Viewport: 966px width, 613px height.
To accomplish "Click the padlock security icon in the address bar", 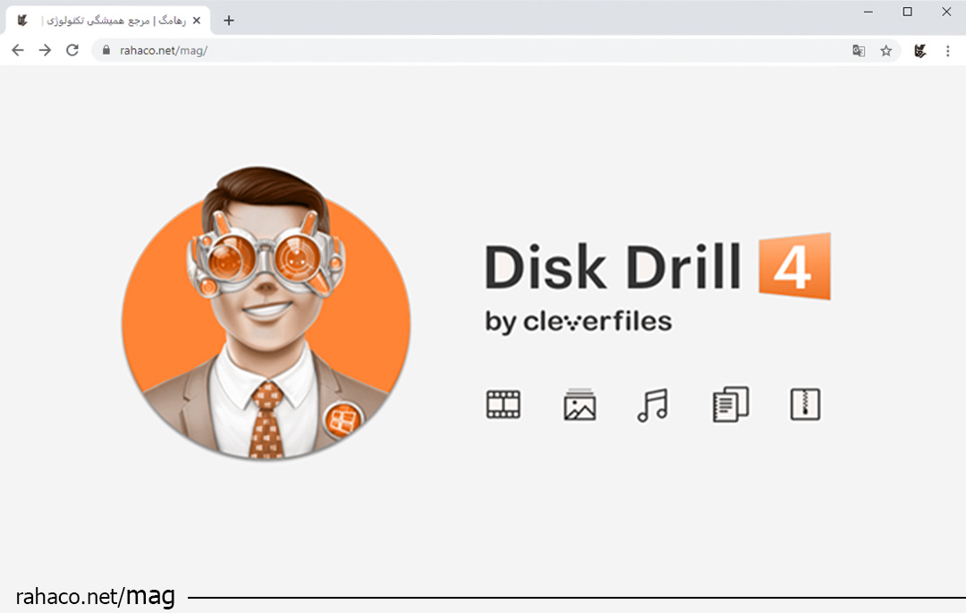I will [x=107, y=51].
